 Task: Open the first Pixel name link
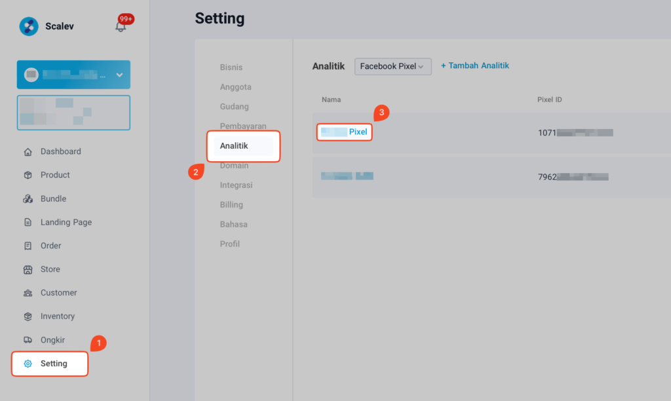click(344, 132)
